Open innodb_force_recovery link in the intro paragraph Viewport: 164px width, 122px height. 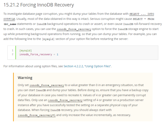(x=74, y=29)
